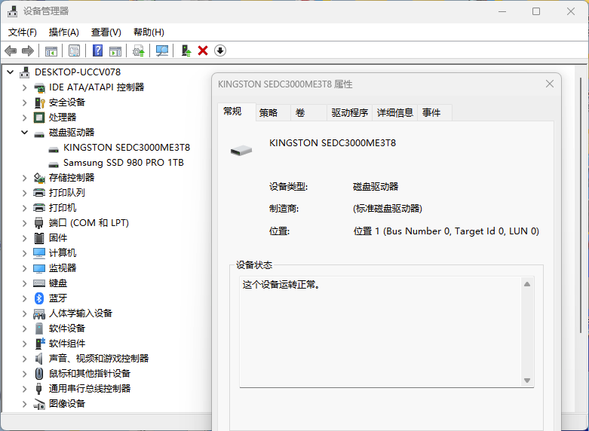Minimize the Device Manager window
Image resolution: width=589 pixels, height=431 pixels.
pyautogui.click(x=502, y=11)
